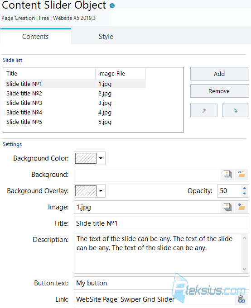Select row Slide title №2
251x308 pixels.
(x=76, y=93)
